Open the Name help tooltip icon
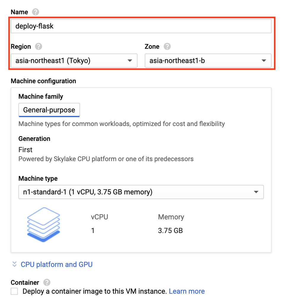This screenshot has width=287, height=302. tap(35, 12)
